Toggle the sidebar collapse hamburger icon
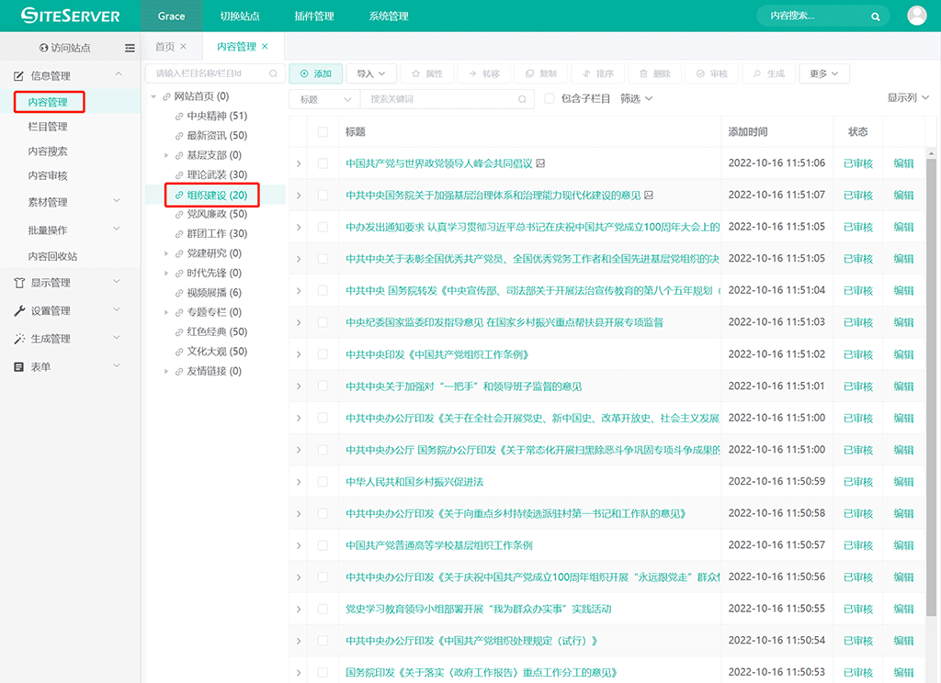941x683 pixels. pos(130,48)
